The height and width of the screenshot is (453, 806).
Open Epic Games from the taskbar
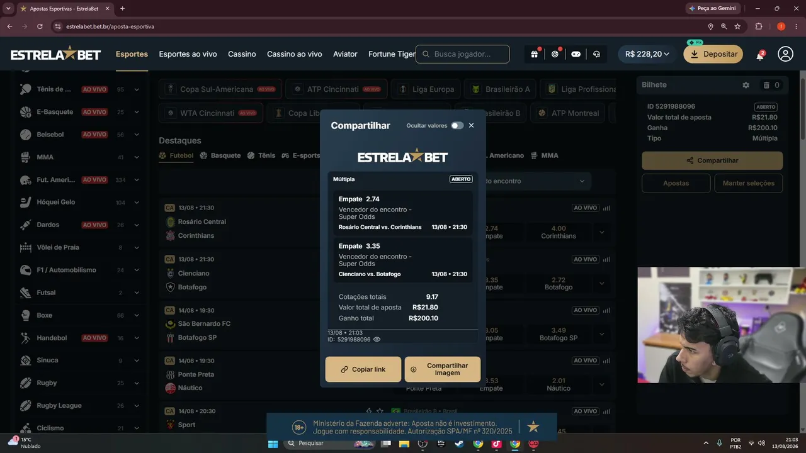(441, 444)
